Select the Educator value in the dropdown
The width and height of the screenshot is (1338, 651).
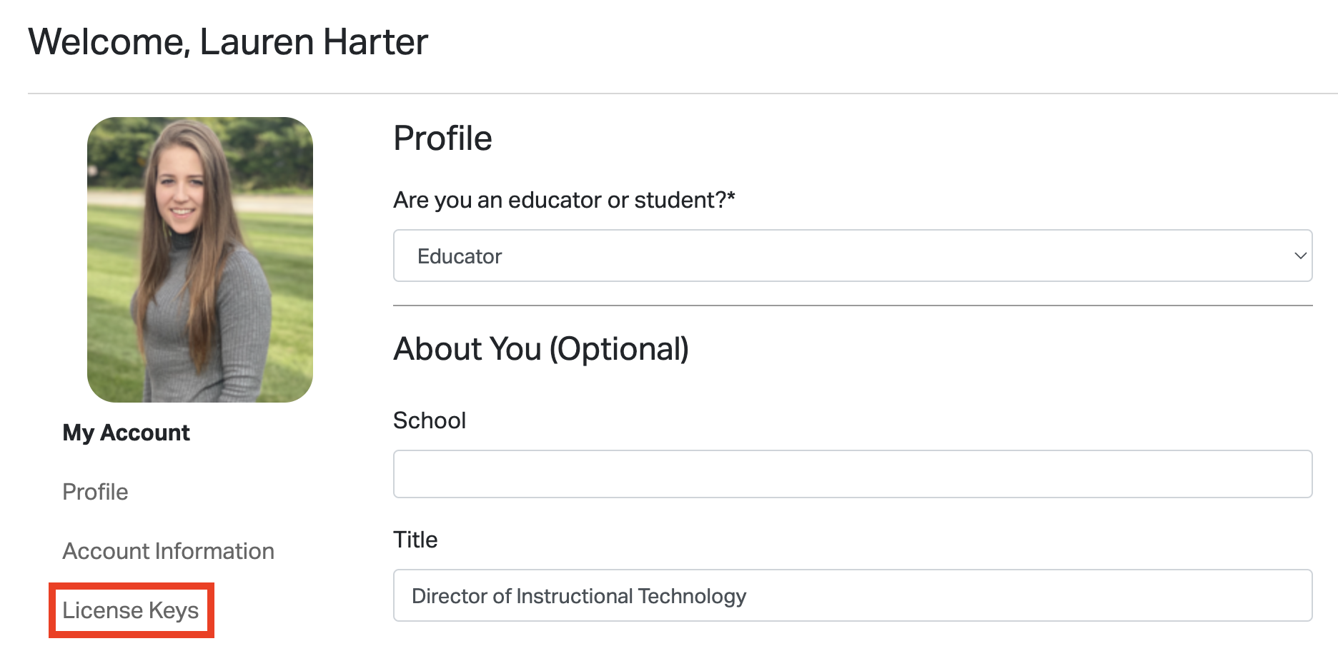coord(460,256)
